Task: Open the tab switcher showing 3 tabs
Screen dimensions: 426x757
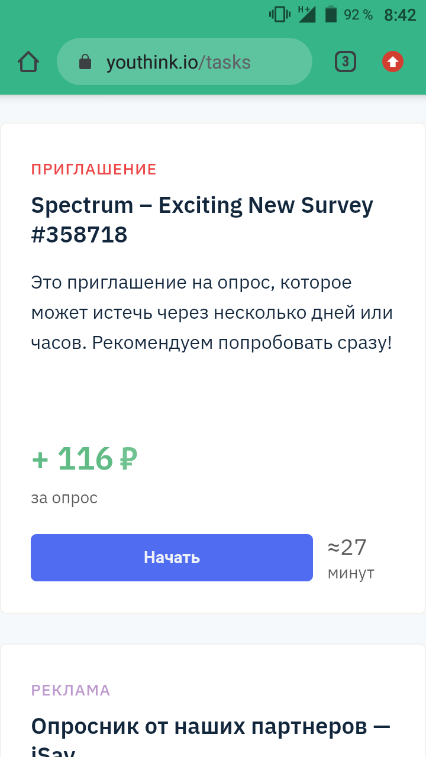Action: click(346, 62)
